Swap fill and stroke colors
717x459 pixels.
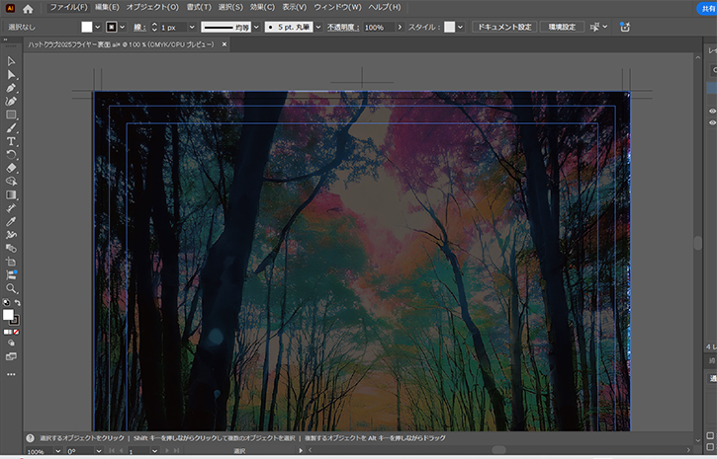pos(17,303)
